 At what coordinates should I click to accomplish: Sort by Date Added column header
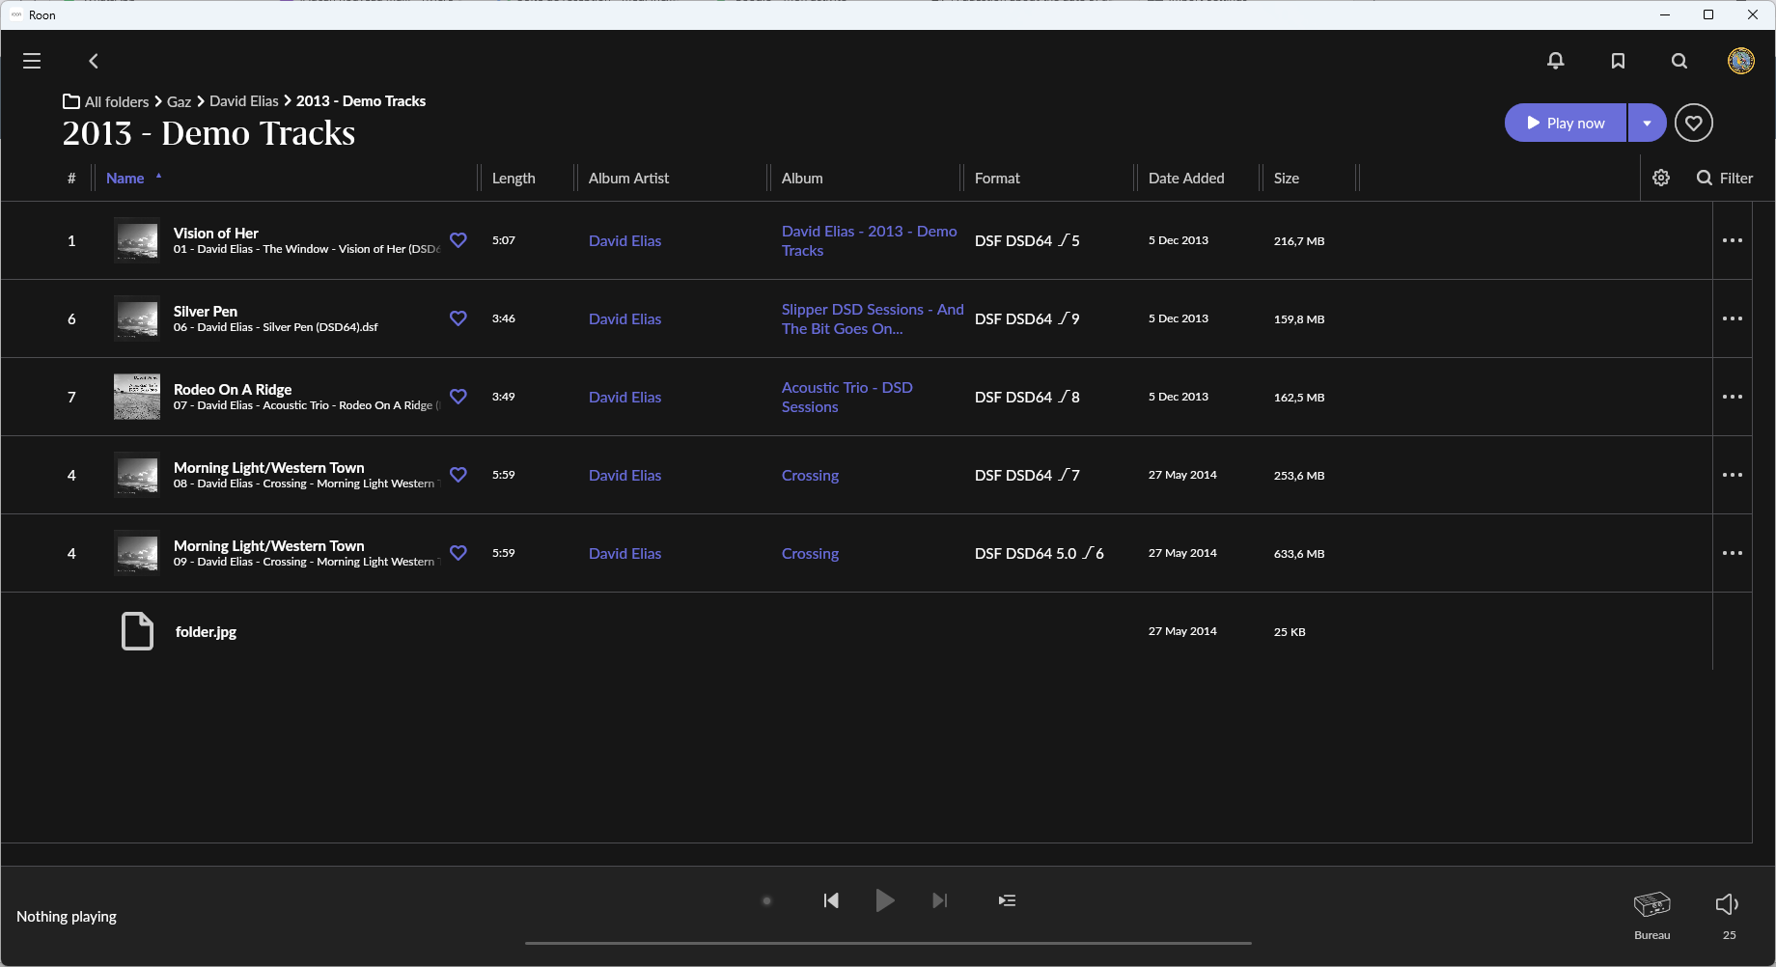(x=1186, y=178)
